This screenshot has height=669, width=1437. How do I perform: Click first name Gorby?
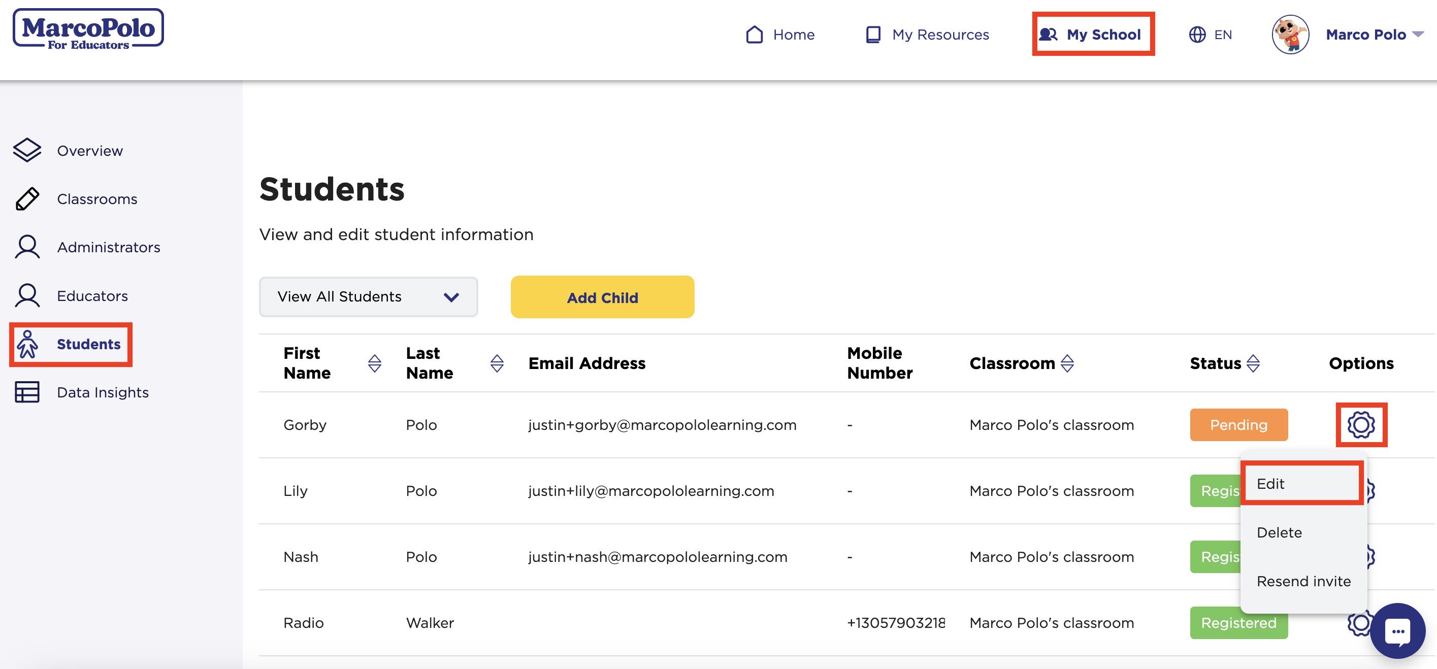pos(305,425)
